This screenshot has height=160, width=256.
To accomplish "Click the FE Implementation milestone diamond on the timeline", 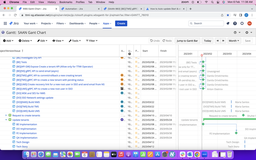I will click(x=236, y=133).
